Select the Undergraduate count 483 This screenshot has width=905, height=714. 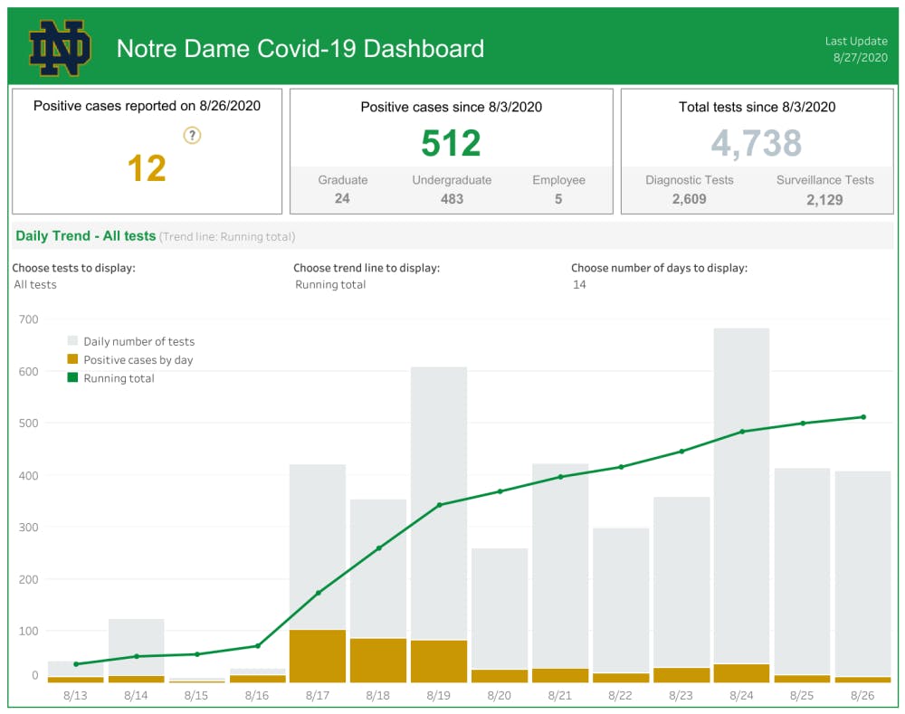[452, 199]
